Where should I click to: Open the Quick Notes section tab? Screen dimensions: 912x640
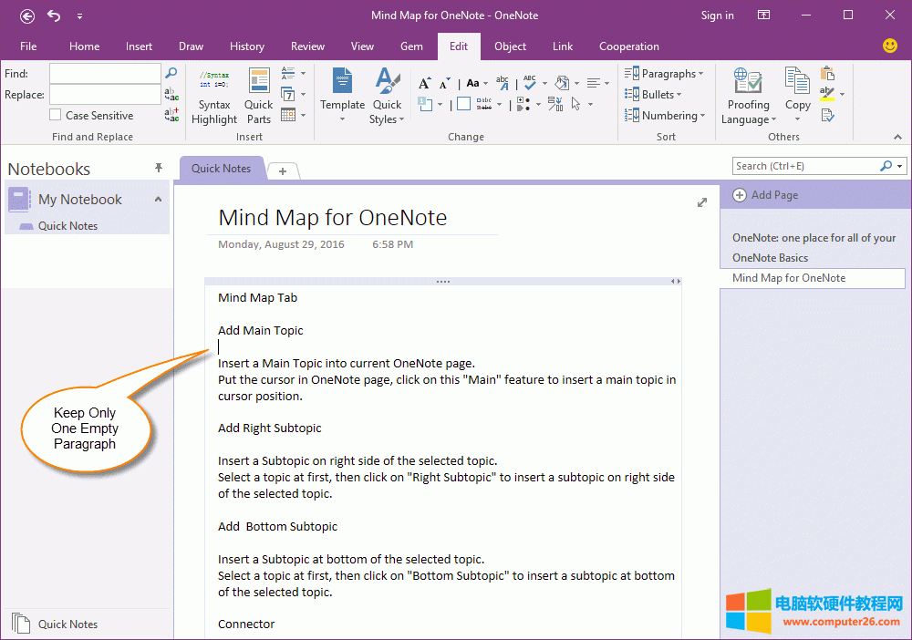click(x=221, y=169)
